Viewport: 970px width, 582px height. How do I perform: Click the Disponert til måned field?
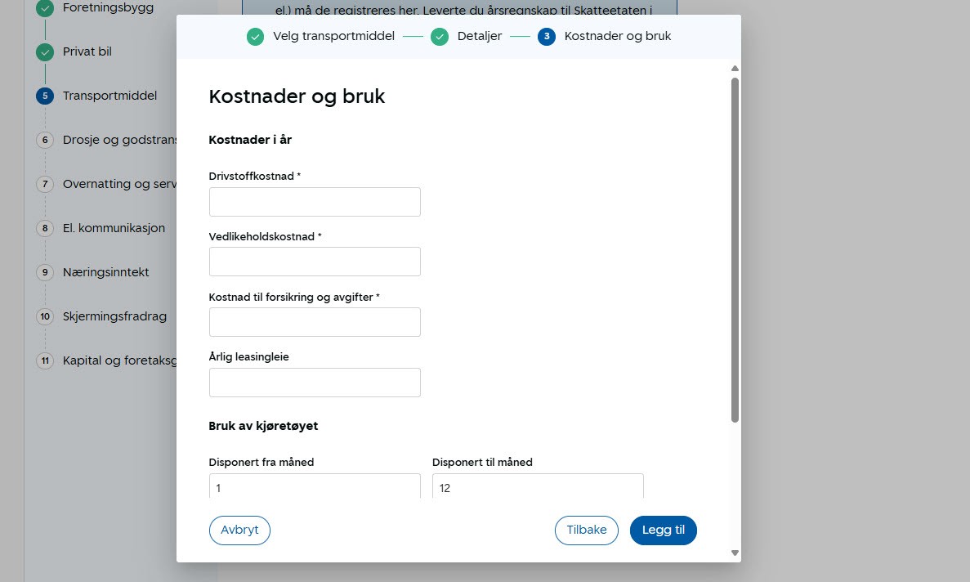pyautogui.click(x=537, y=487)
